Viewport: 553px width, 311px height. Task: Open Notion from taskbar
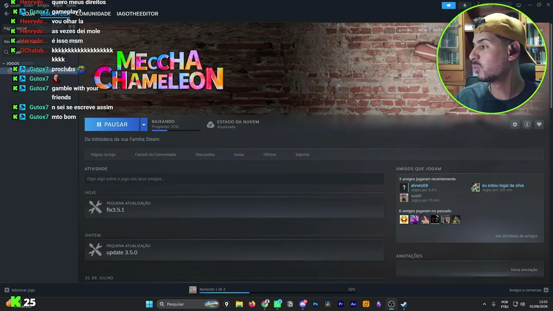[290, 304]
